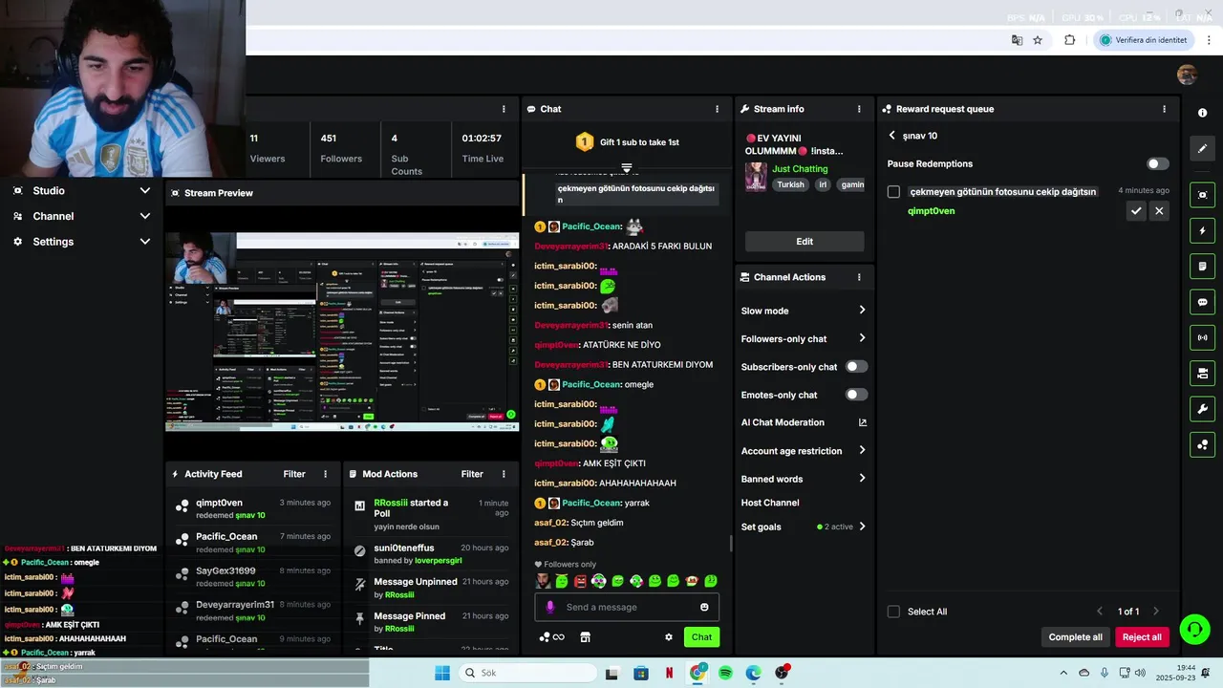Click the broadcast signal sidebar icon
The image size is (1223, 688).
tap(1202, 337)
